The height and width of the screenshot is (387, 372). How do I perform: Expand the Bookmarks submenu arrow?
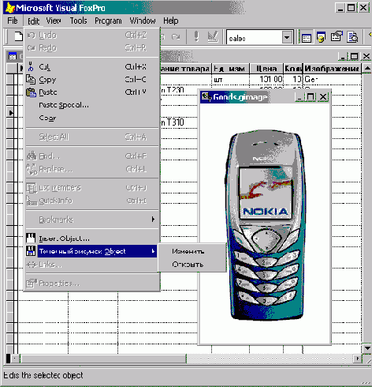(x=153, y=220)
